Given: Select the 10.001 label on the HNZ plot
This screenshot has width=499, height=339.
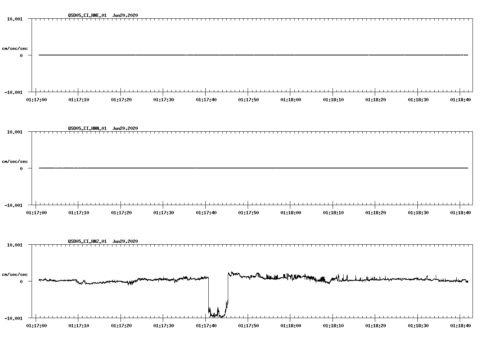Looking at the screenshot, I should pyautogui.click(x=15, y=245).
